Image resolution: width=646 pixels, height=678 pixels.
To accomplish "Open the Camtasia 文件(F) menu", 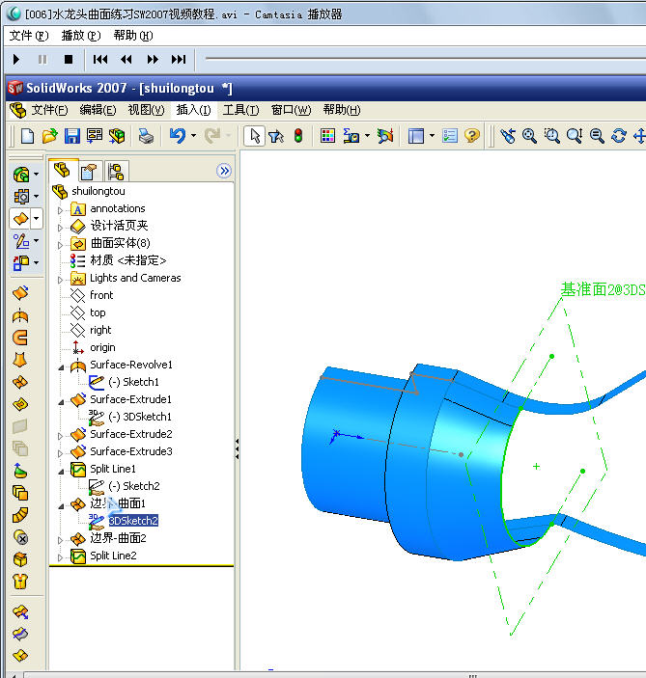I will pos(29,36).
